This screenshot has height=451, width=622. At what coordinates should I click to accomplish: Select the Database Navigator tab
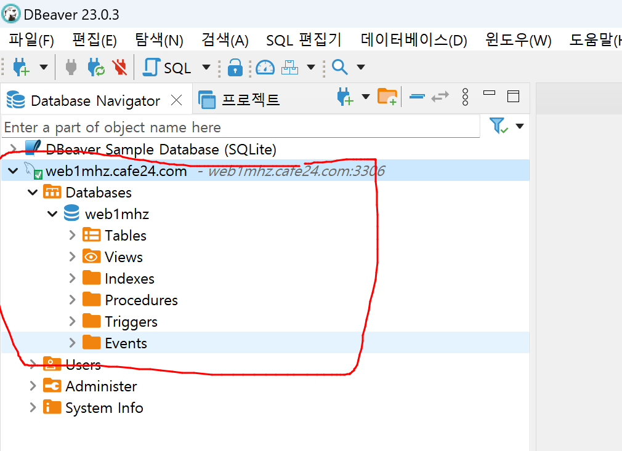coord(95,101)
